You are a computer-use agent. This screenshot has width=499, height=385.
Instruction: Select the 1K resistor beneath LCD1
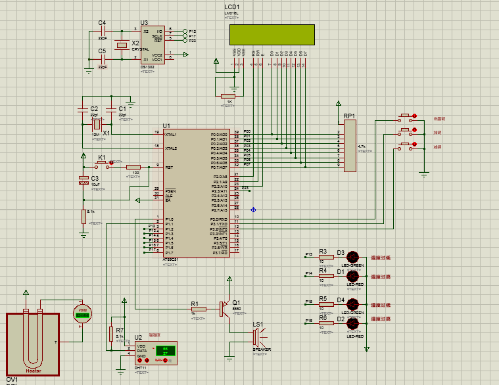(228, 96)
